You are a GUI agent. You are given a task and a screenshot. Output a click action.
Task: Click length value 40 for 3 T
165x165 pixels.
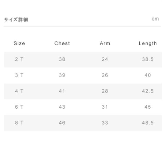point(148,75)
